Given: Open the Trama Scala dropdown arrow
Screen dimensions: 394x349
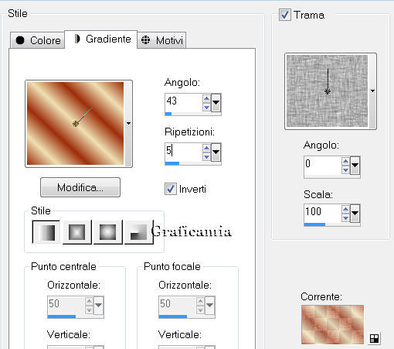Looking at the screenshot, I should pyautogui.click(x=355, y=213).
